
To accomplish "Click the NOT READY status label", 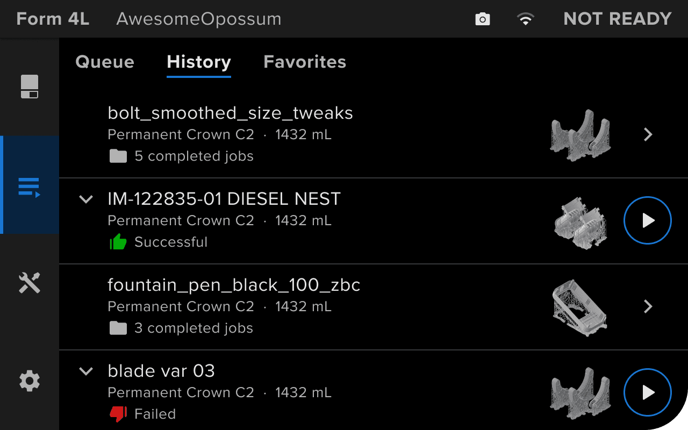I will pos(618,19).
